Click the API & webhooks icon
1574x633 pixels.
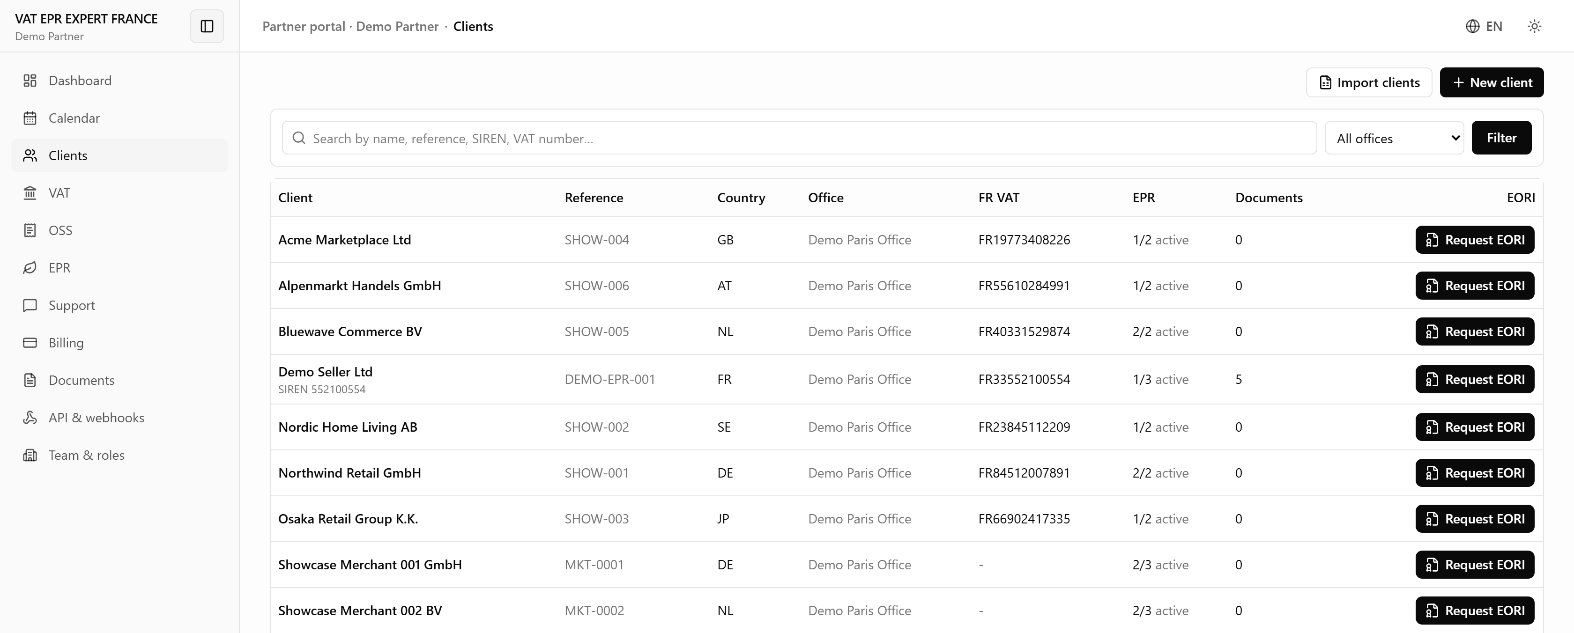click(x=30, y=418)
